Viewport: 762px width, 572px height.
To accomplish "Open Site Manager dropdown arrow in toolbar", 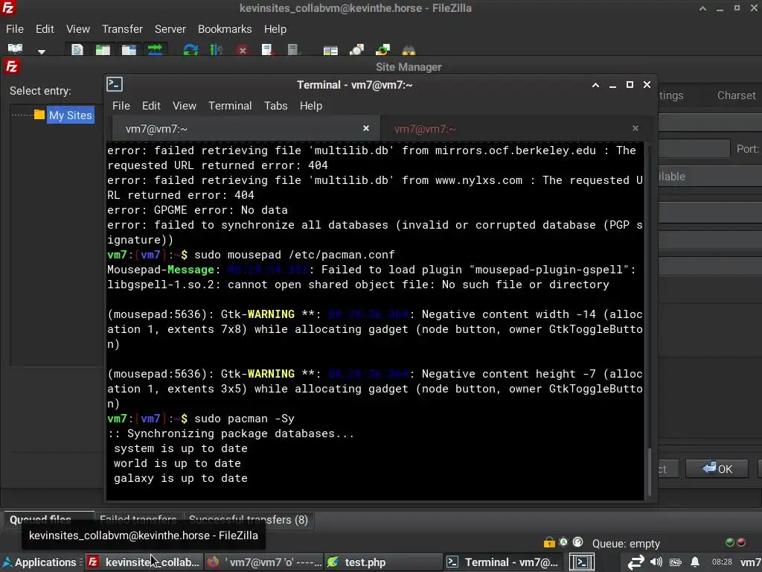I will pos(42,51).
